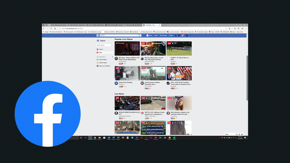This screenshot has height=163, width=290.
Task: Open Notifications bell with red badge
Action: (182, 35)
